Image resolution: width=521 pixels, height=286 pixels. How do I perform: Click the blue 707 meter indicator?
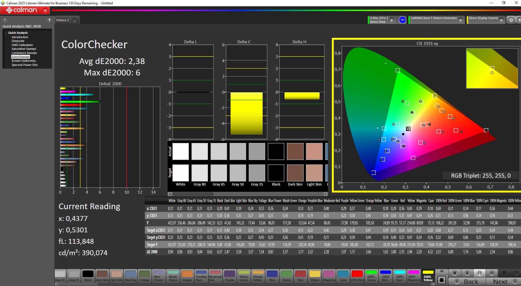[x=402, y=20]
